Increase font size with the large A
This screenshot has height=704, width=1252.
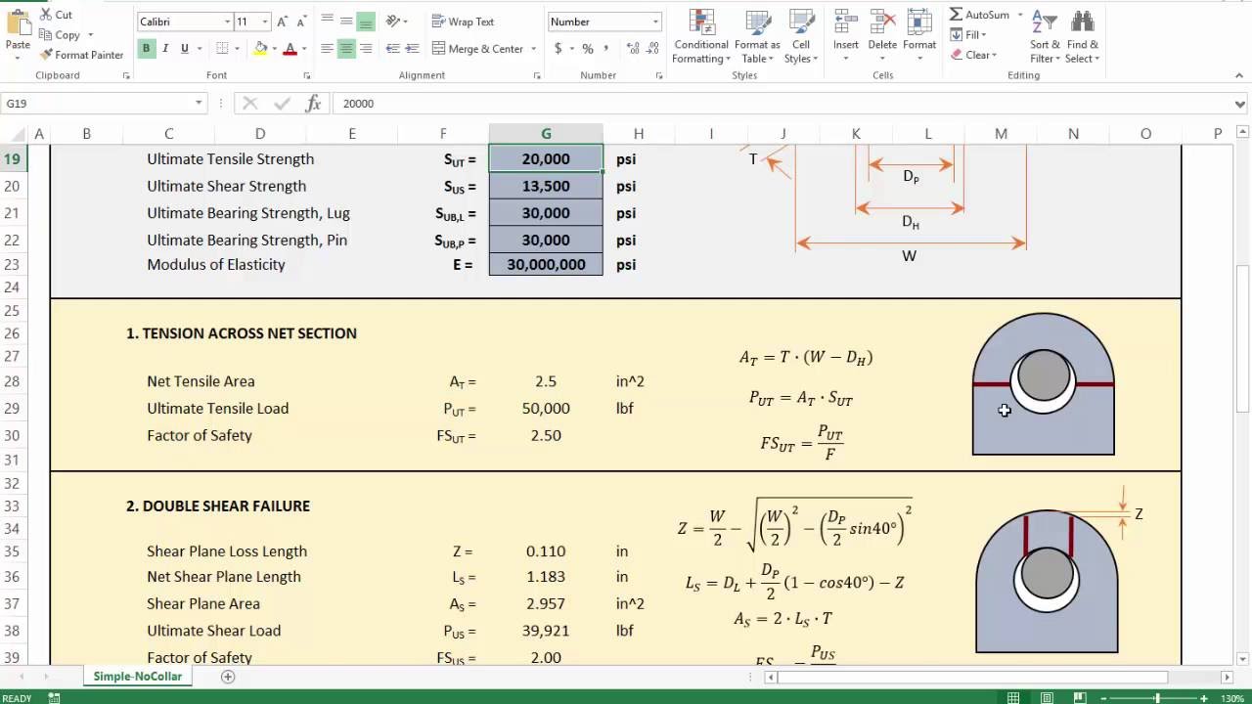(282, 22)
